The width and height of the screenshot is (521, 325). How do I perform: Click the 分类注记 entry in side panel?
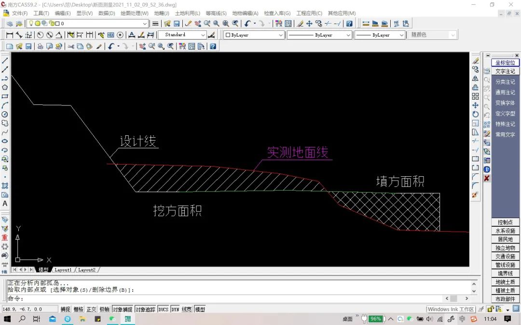pyautogui.click(x=505, y=81)
